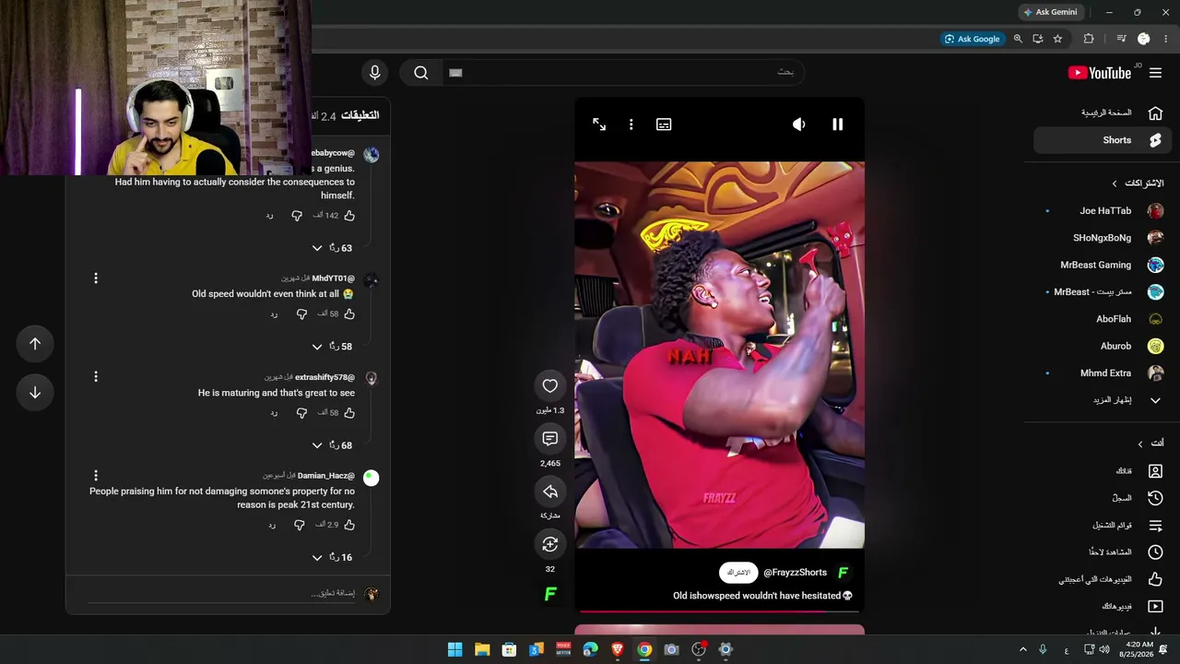This screenshot has height=664, width=1180.
Task: Open the Aburob subscription
Action: tap(1103, 346)
